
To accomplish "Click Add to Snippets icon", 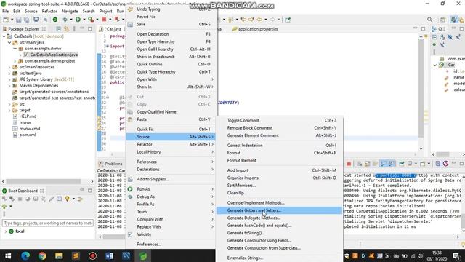I will 130,180.
